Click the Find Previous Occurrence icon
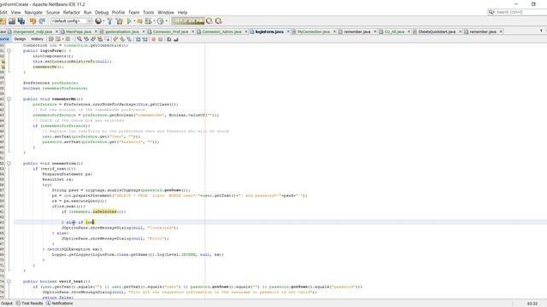Screen dimensions: 547x307 point(86,39)
